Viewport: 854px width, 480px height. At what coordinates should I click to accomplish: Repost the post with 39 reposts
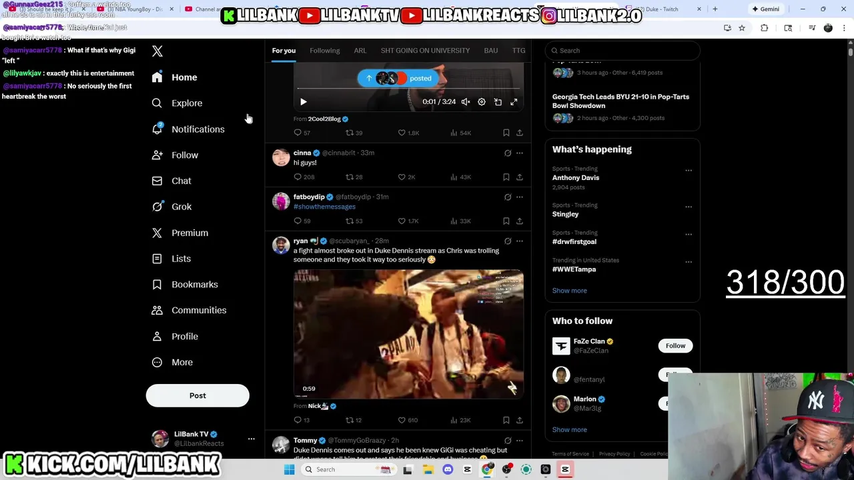click(x=354, y=133)
